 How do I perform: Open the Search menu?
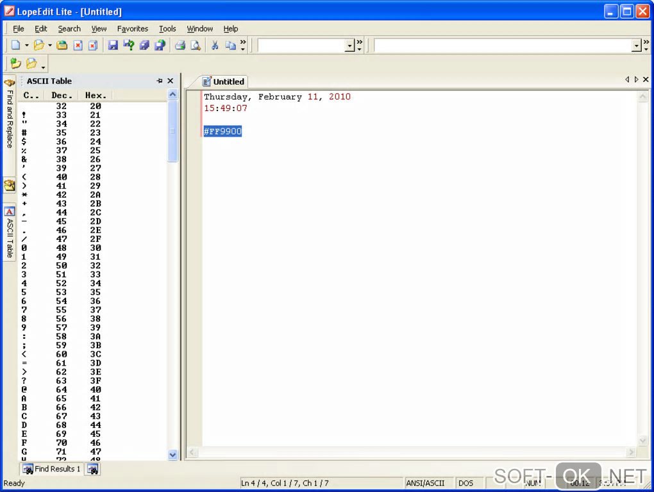69,29
